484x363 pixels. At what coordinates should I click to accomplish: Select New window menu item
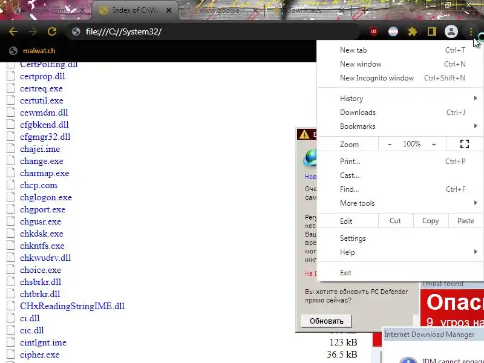point(401,64)
